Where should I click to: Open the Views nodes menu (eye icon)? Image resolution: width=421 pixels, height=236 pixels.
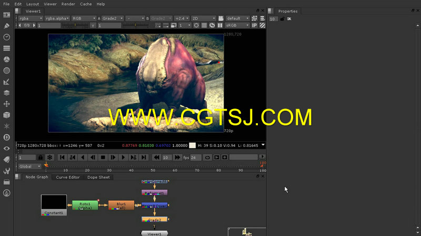[6, 148]
